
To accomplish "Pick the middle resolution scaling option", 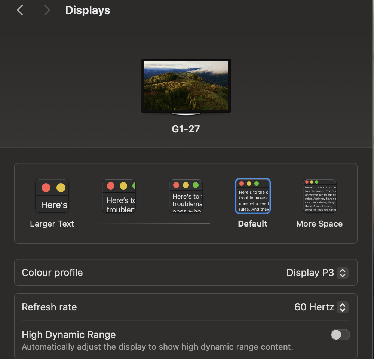I will 186,196.
